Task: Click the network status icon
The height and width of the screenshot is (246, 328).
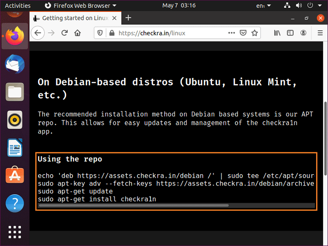Action: click(287, 5)
